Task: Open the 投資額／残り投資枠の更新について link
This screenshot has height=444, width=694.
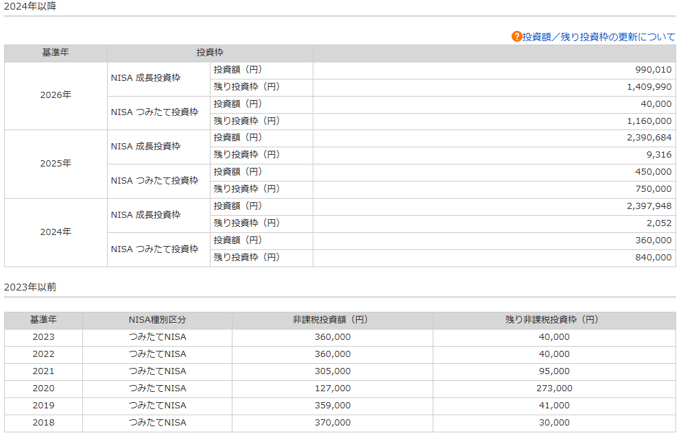Action: (x=599, y=37)
